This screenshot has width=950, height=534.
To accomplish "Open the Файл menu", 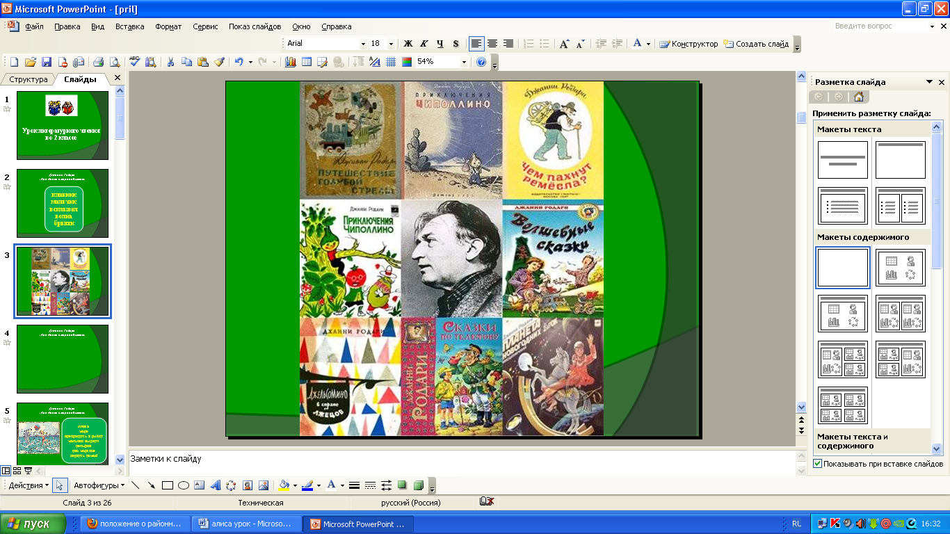I will 34,26.
